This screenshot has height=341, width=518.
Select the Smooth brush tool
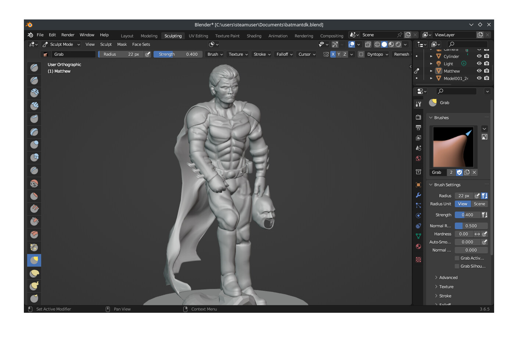click(x=34, y=183)
